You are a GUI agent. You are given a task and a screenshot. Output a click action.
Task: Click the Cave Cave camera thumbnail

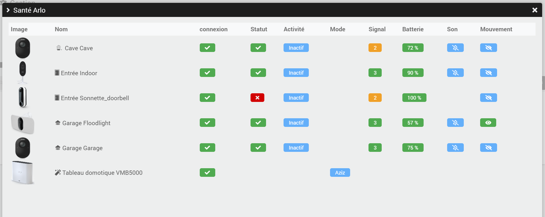pos(23,48)
